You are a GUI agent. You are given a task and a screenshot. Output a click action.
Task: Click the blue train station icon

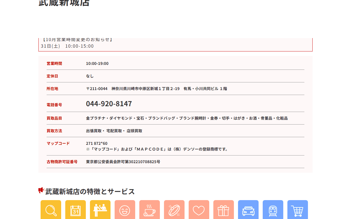273,210
